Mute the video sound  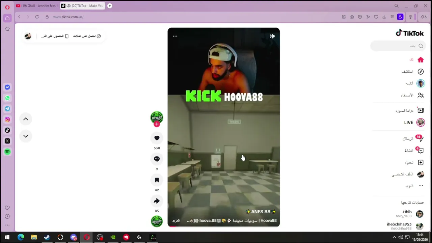[272, 36]
